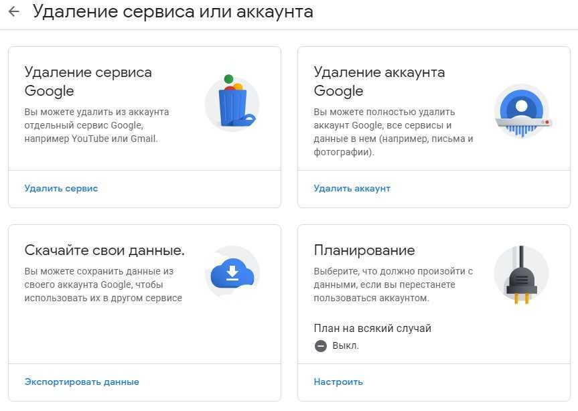Click the 'План на всякий случай' label
This screenshot has width=578, height=411.
point(372,328)
